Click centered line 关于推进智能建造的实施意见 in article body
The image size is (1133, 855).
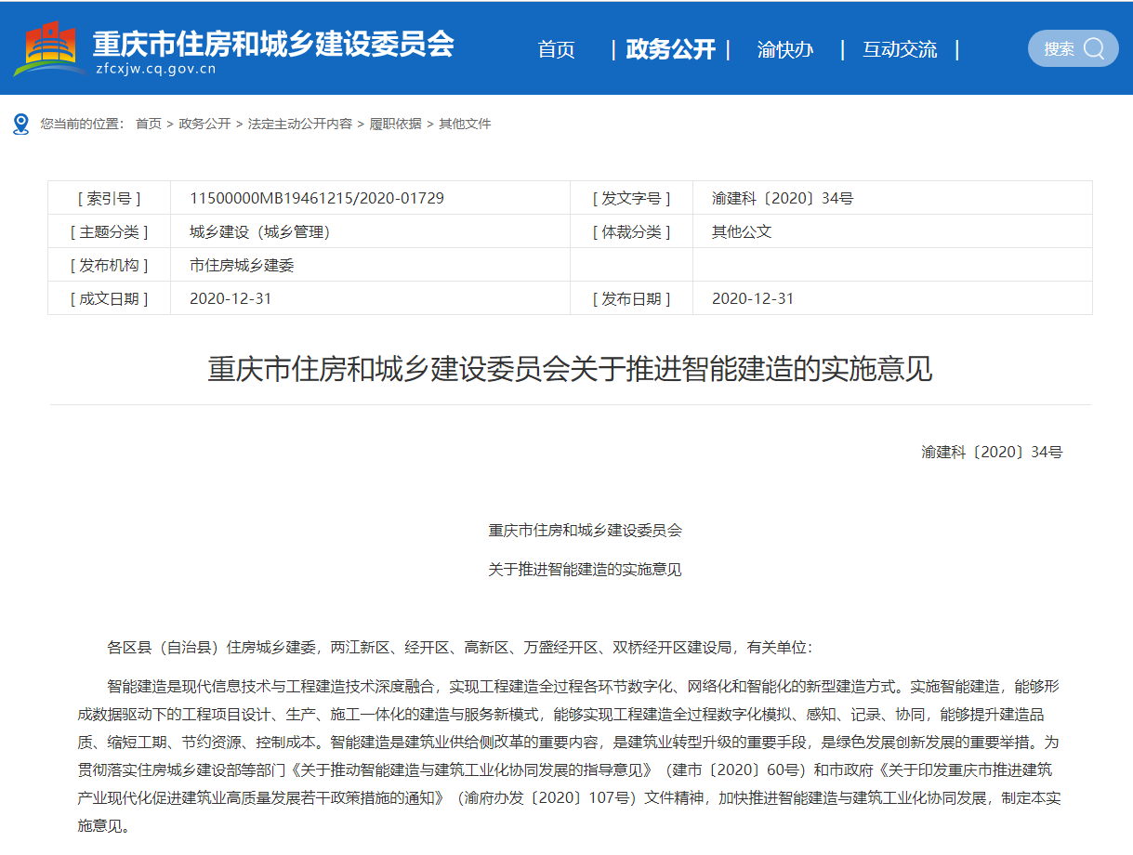(x=586, y=569)
